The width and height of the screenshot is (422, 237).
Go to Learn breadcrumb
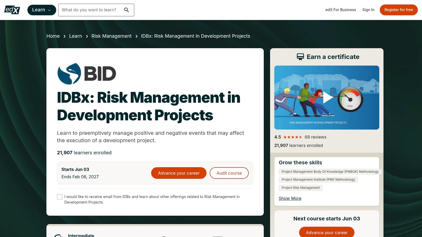pyautogui.click(x=75, y=36)
